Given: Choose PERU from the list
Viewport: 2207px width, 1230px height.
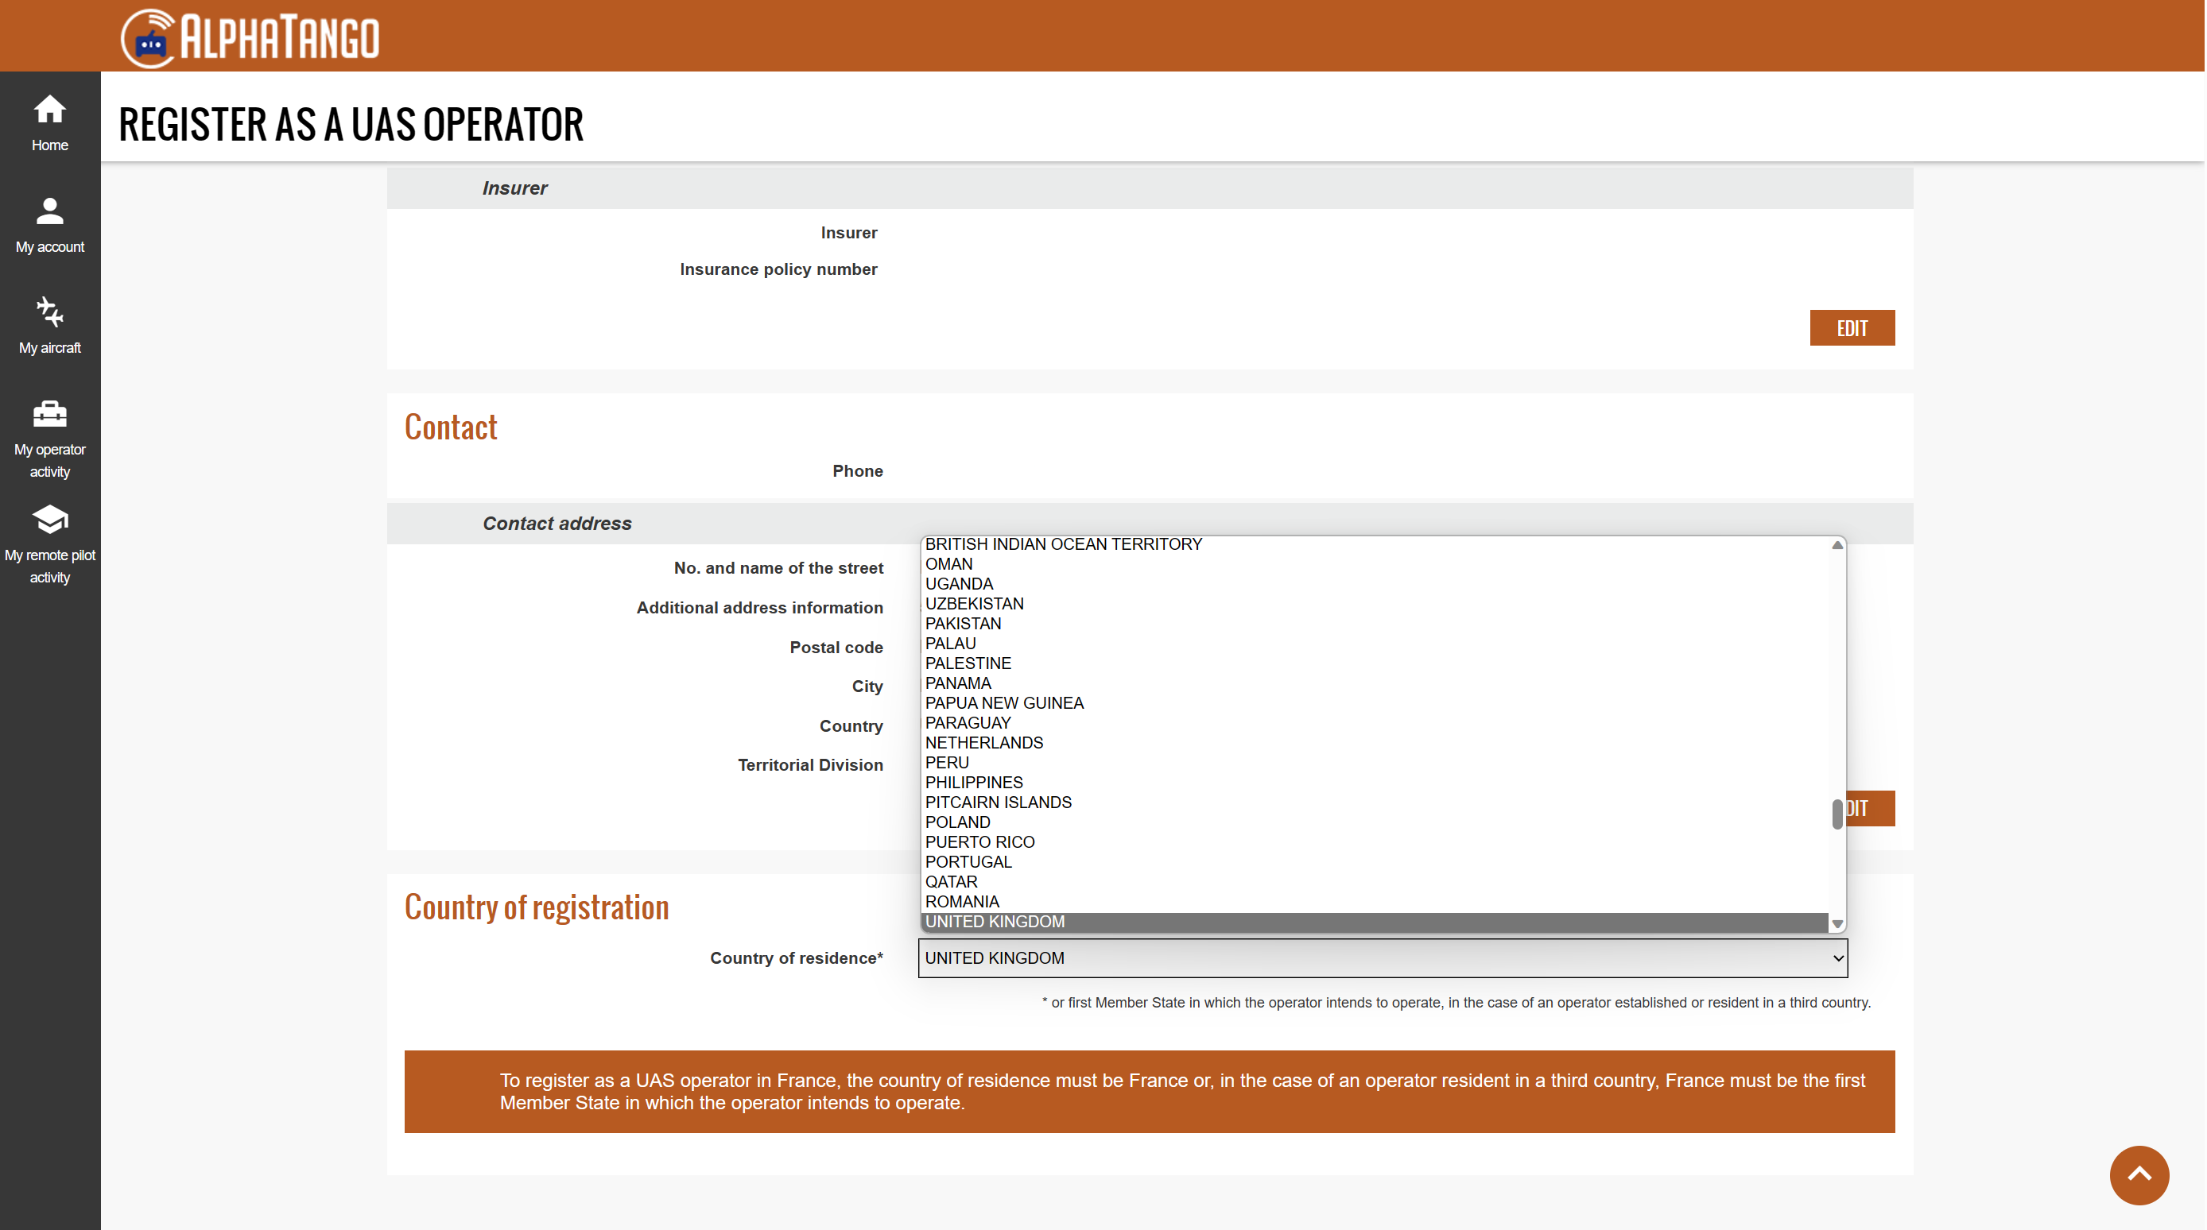Looking at the screenshot, I should pyautogui.click(x=1375, y=762).
